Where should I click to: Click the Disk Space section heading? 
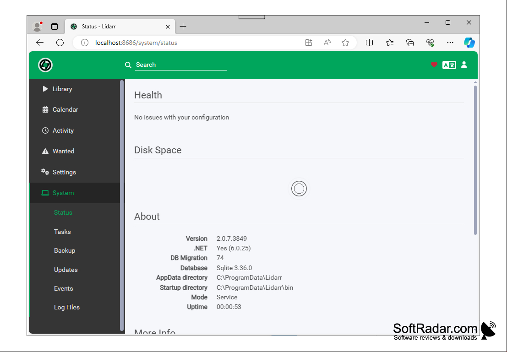[x=158, y=150]
